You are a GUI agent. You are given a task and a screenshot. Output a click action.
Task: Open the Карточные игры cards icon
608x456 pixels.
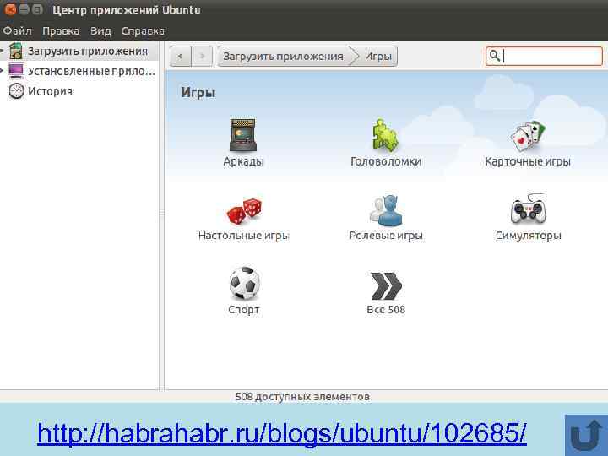click(528, 136)
